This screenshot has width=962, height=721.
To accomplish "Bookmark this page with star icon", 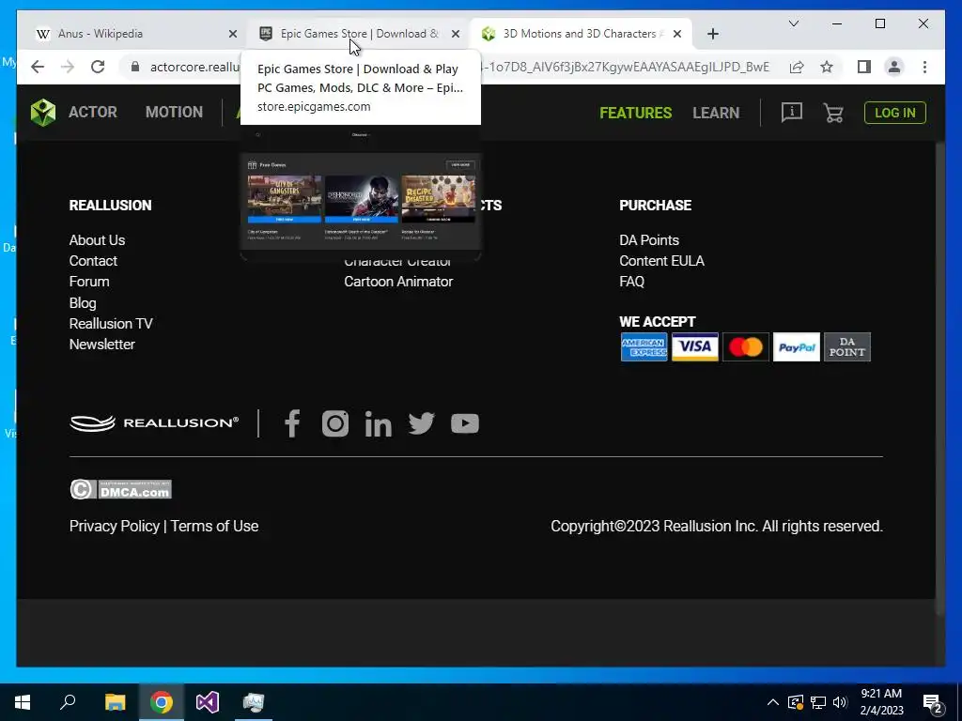I will [x=827, y=67].
